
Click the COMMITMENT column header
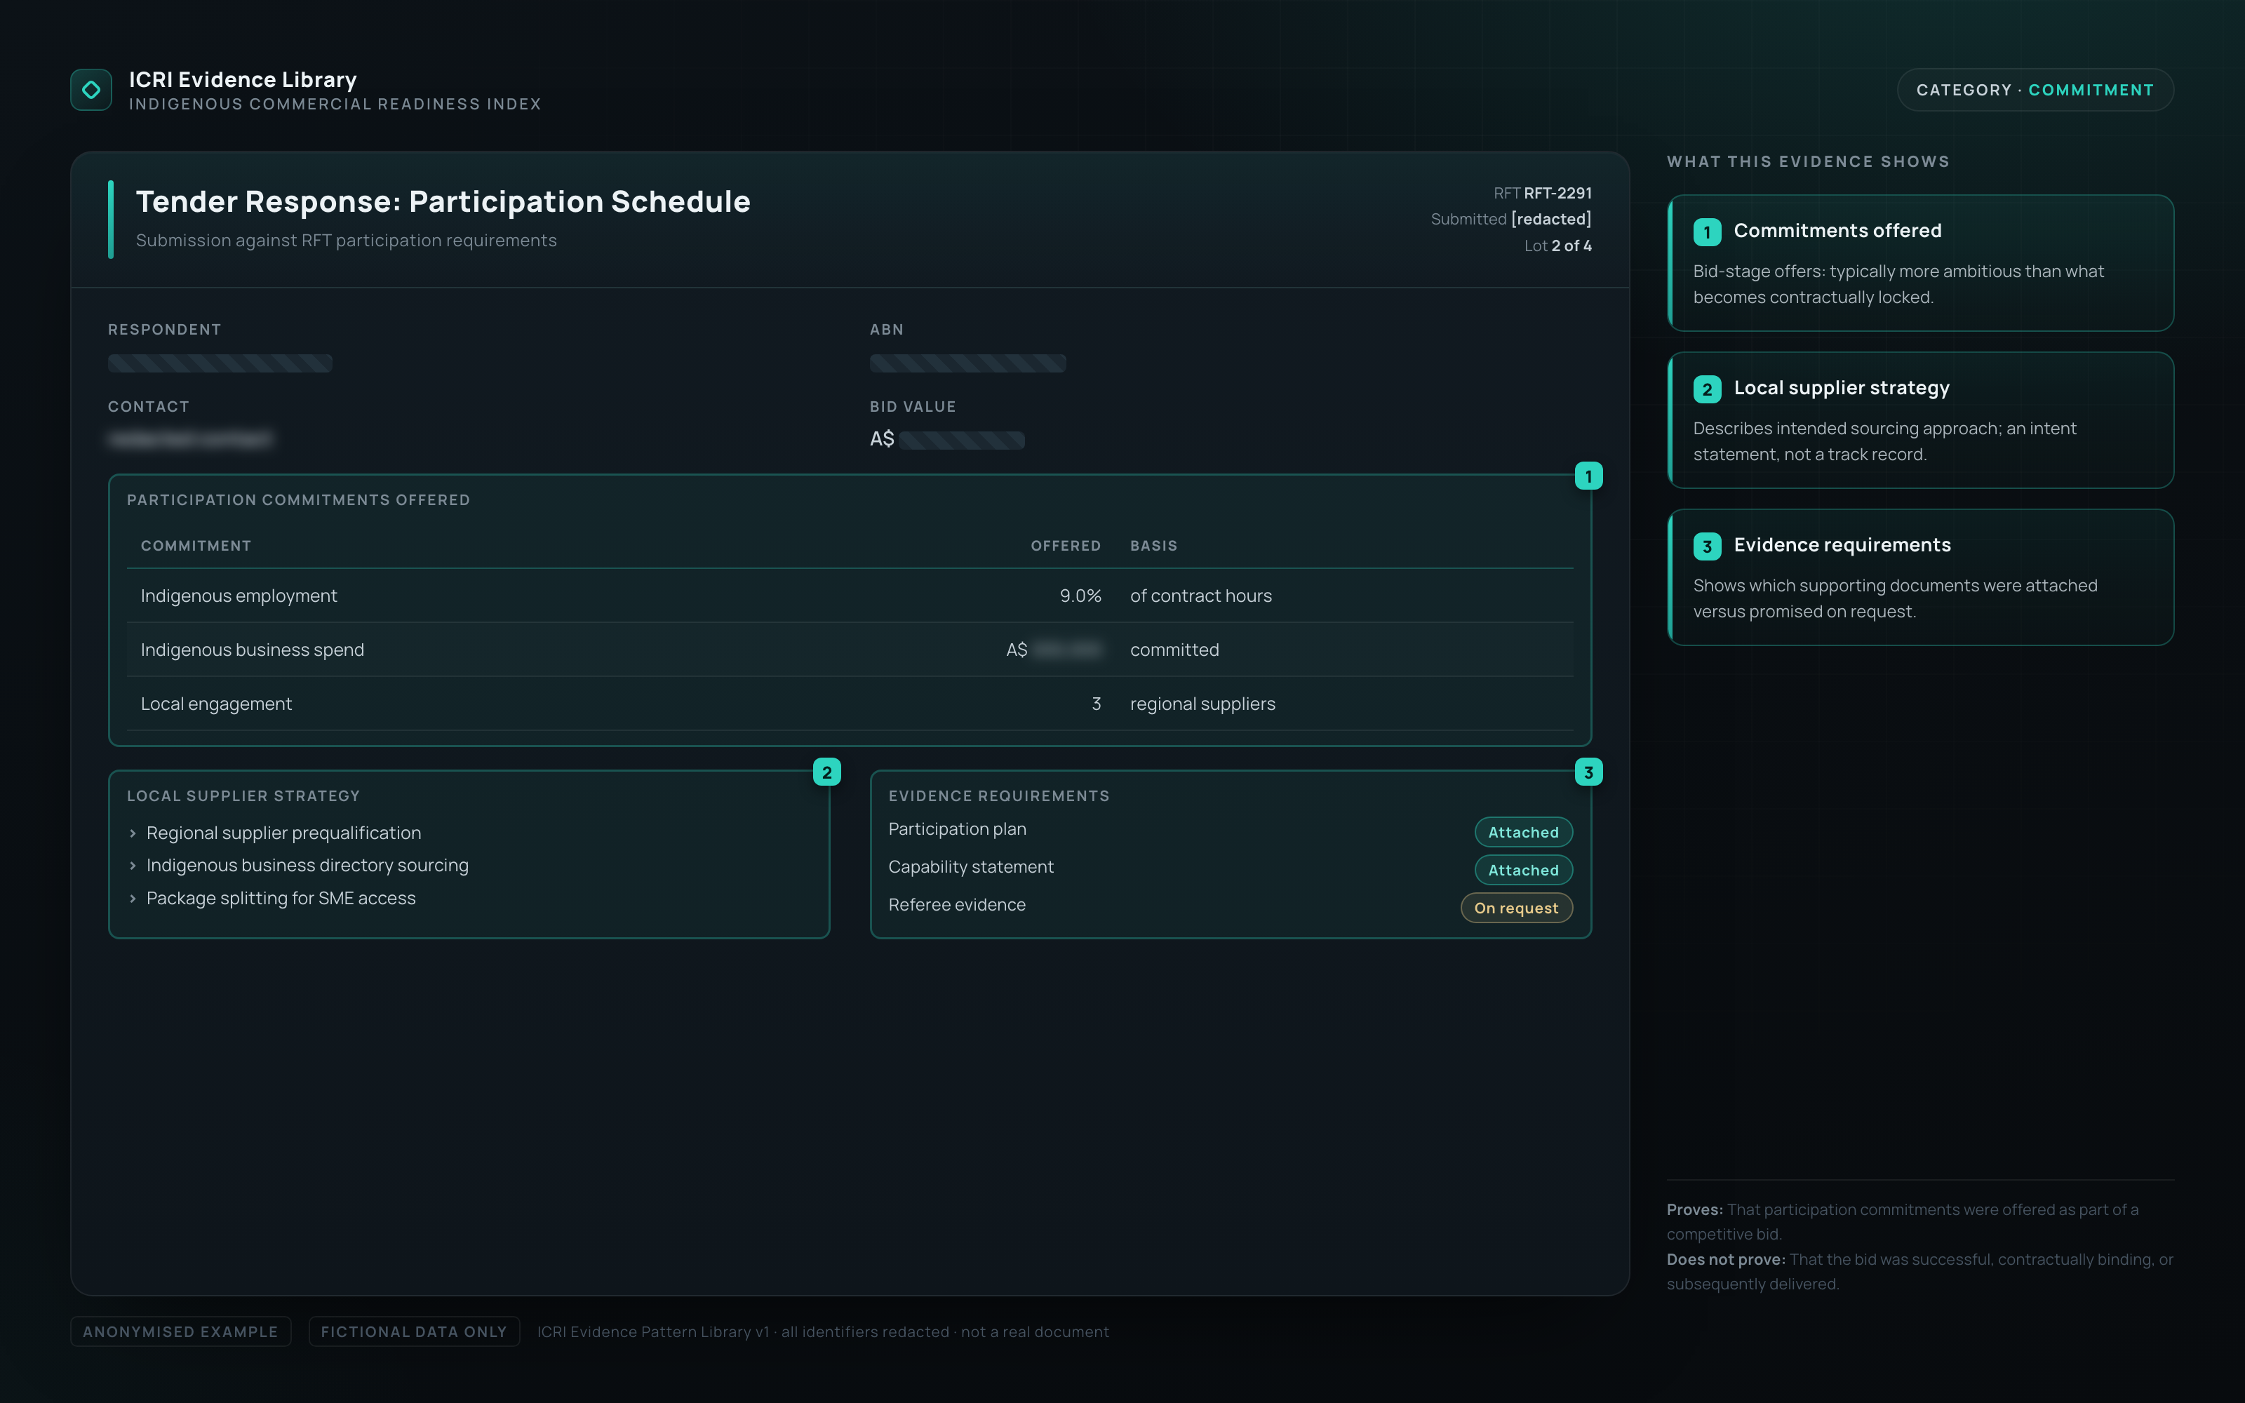click(196, 546)
